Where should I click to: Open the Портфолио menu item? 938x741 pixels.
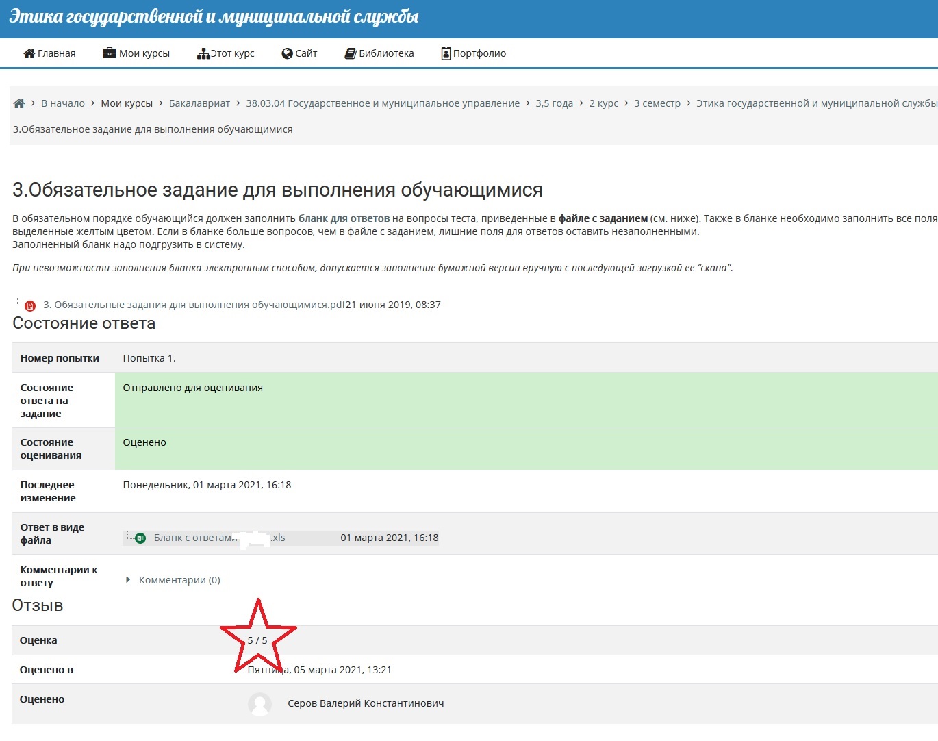coord(474,53)
